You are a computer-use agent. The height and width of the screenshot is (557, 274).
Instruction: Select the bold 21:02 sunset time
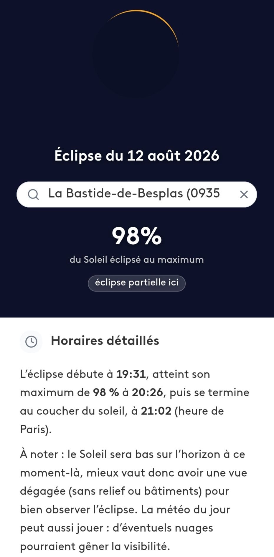click(156, 411)
